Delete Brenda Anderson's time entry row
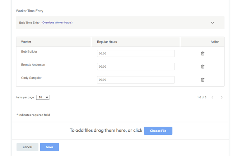The height and width of the screenshot is (156, 247). tap(202, 67)
